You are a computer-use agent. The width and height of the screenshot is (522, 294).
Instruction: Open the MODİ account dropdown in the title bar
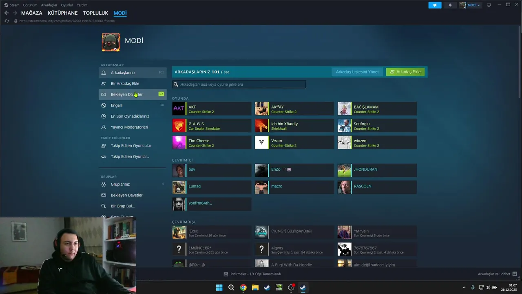coord(470,5)
